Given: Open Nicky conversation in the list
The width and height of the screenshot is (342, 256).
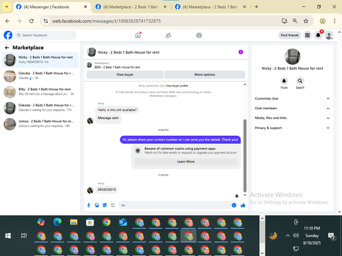Looking at the screenshot, I should click(x=40, y=60).
